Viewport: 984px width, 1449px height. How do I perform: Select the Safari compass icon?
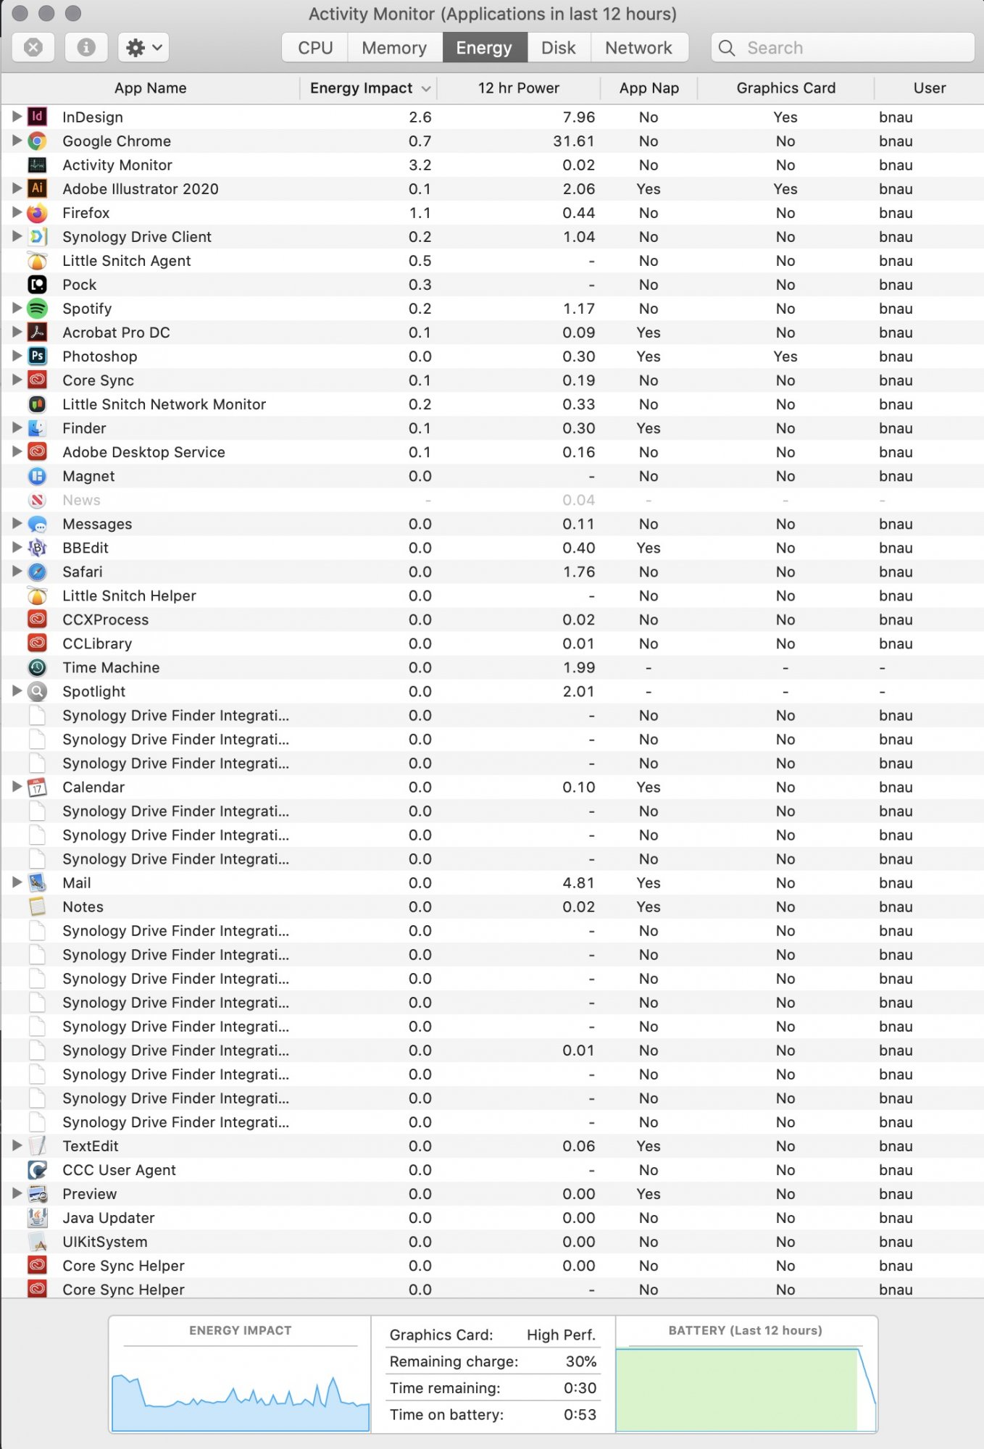click(x=37, y=571)
